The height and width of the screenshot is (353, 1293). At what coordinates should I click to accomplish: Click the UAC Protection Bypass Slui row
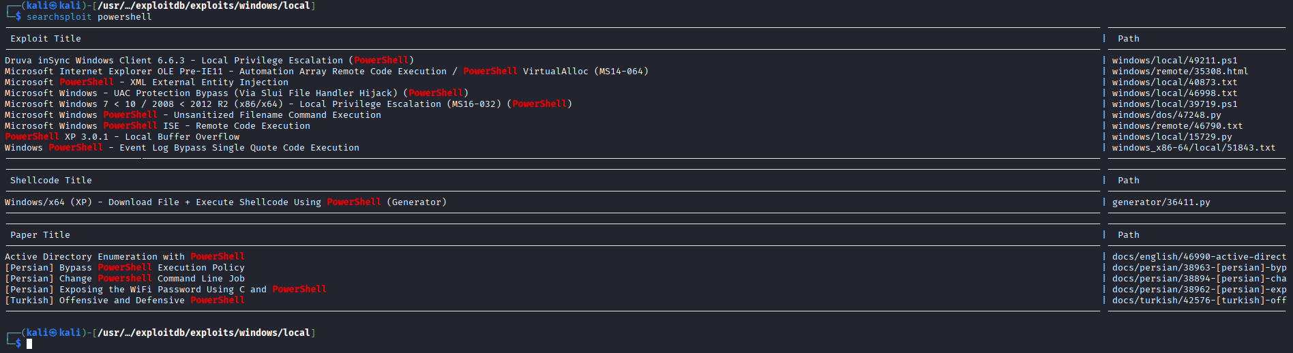tap(237, 93)
